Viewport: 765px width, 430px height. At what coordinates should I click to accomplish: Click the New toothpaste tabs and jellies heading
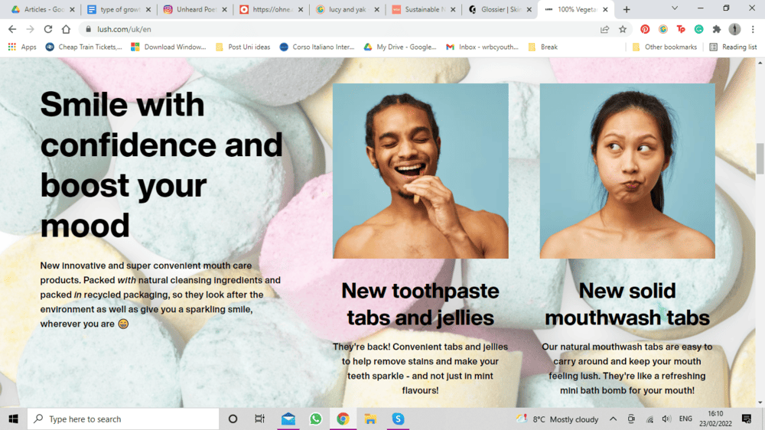420,304
